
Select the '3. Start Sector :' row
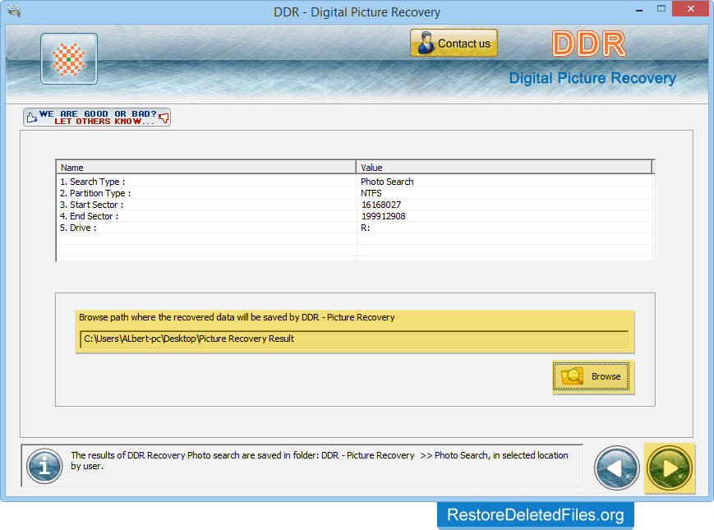[x=355, y=205]
